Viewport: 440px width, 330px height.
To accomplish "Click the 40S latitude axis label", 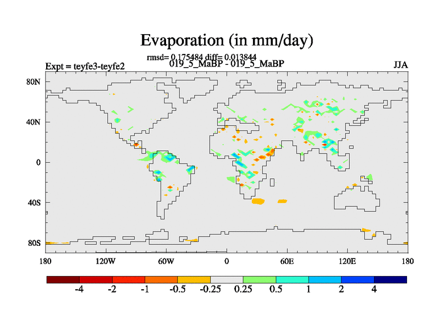I will pos(34,202).
